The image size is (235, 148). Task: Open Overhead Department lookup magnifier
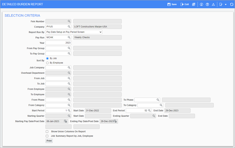(69, 73)
